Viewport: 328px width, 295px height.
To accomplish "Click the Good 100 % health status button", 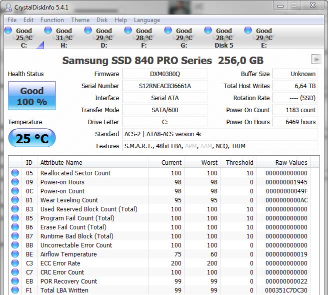I will point(32,96).
